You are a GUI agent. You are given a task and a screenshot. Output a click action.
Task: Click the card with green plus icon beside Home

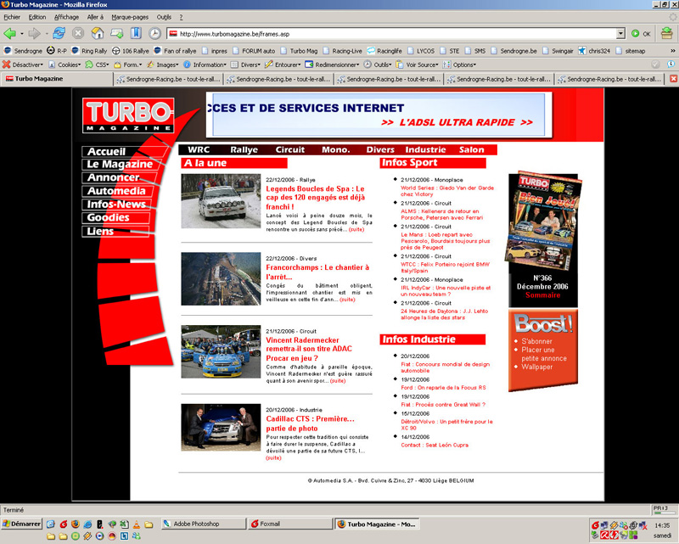point(116,33)
